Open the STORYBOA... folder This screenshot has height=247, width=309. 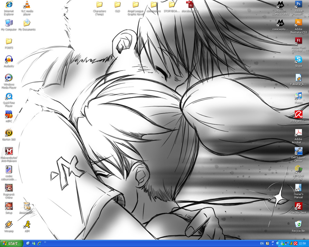(172, 7)
